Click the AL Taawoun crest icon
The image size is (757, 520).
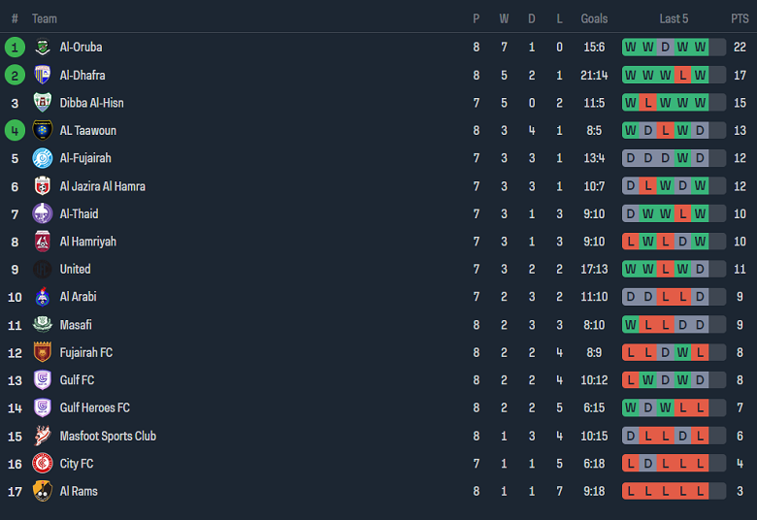tap(42, 130)
